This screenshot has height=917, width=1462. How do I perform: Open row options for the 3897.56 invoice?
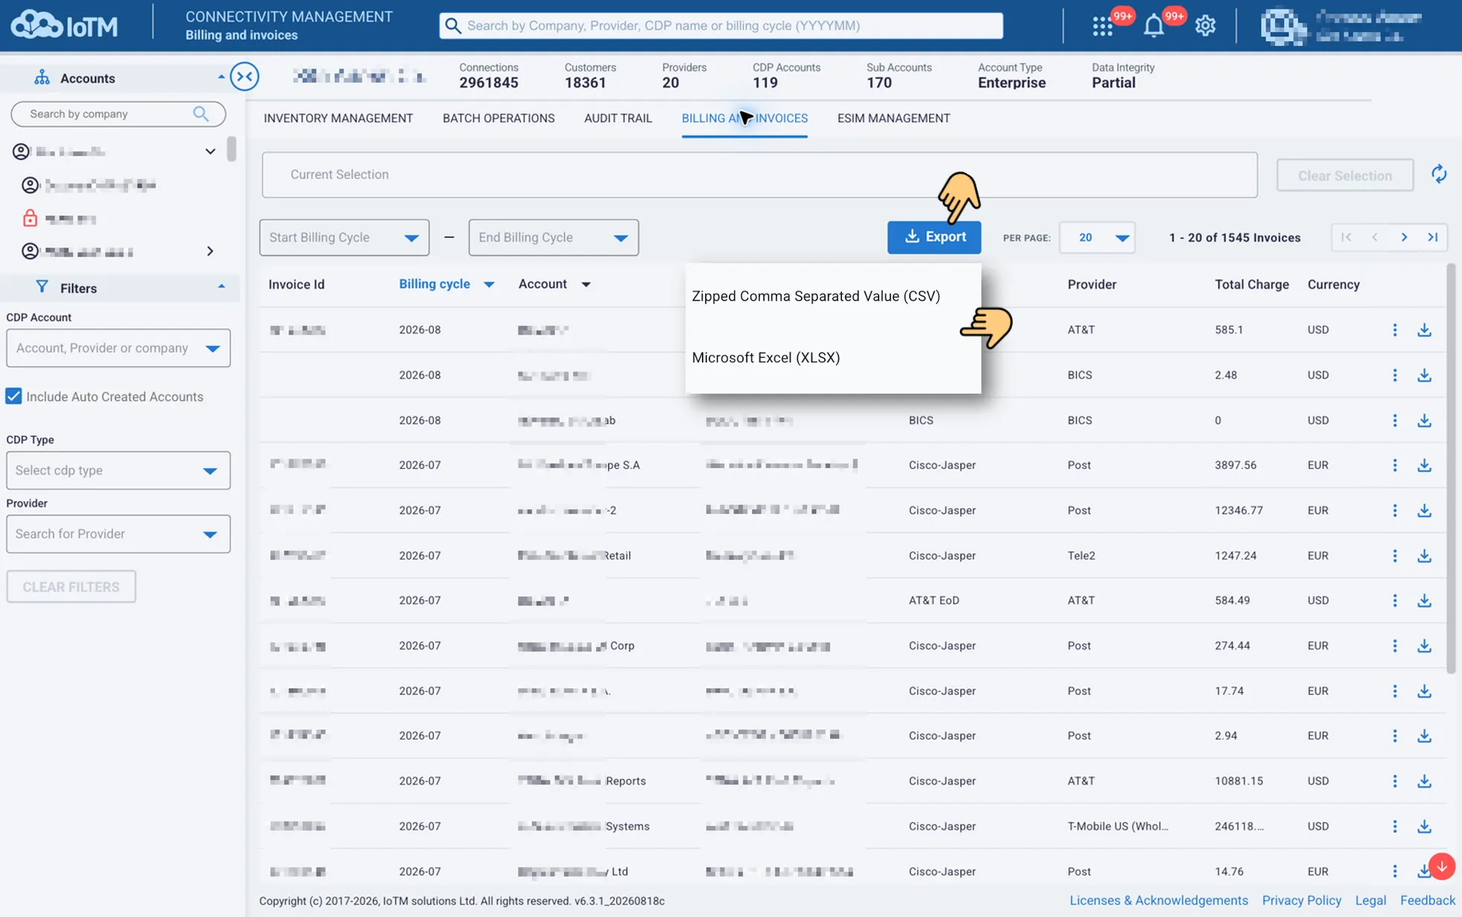1395,465
